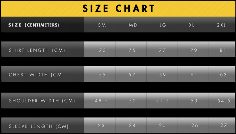Click the sleeve length value 24

132,125
